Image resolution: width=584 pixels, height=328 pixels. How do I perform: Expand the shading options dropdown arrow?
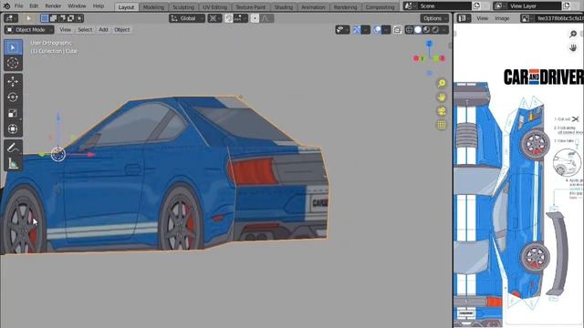[x=444, y=30]
